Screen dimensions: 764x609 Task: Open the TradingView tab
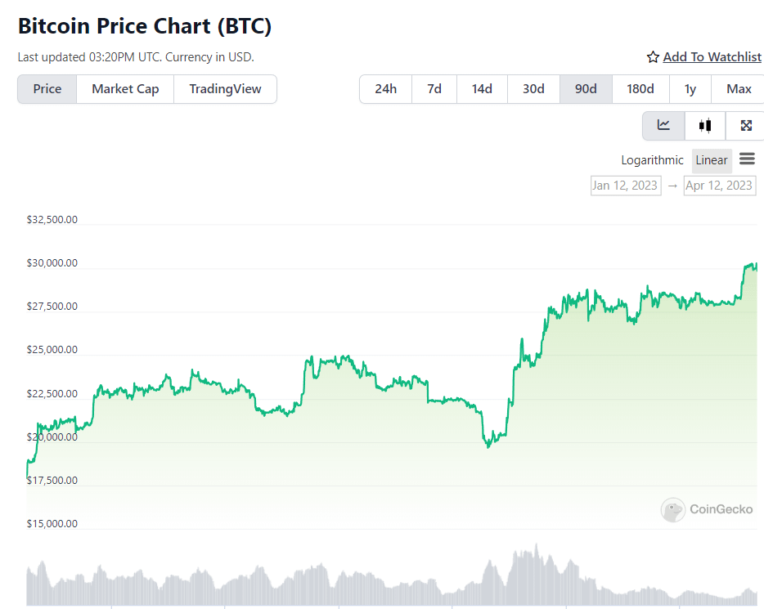point(225,89)
